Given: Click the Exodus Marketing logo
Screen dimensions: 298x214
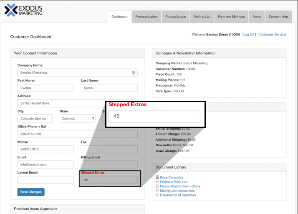Looking at the screenshot, I should pyautogui.click(x=23, y=10).
